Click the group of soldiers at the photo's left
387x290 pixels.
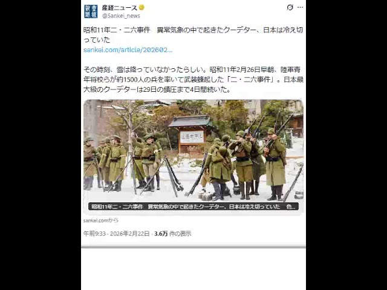click(105, 163)
